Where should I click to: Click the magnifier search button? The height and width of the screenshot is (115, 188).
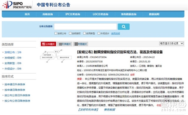[x=124, y=27]
